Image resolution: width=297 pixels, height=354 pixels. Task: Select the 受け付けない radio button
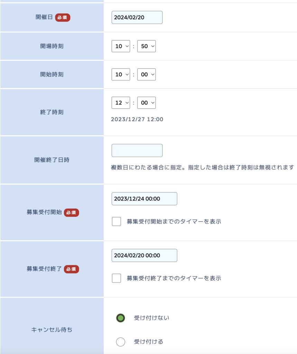(120, 318)
